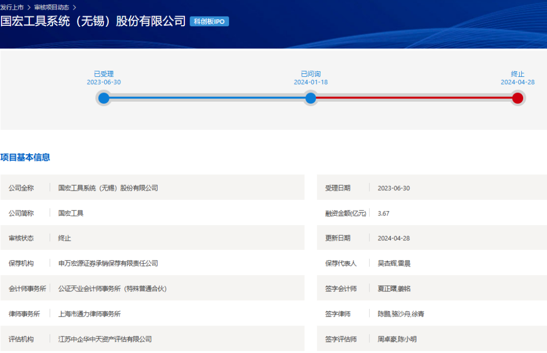Open the 发行上市 breadcrumb link
Screen dimensions: 547x353
(x=12, y=7)
